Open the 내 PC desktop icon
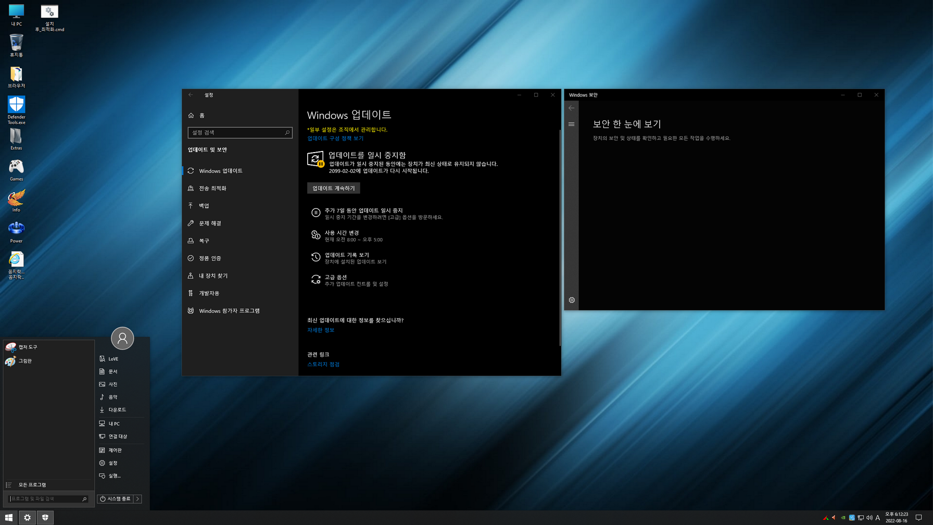This screenshot has width=933, height=525. click(x=16, y=15)
